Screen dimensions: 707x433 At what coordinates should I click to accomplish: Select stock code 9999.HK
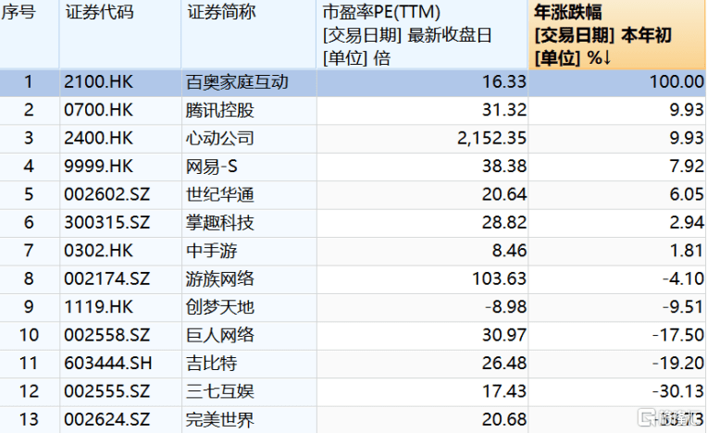tap(99, 167)
